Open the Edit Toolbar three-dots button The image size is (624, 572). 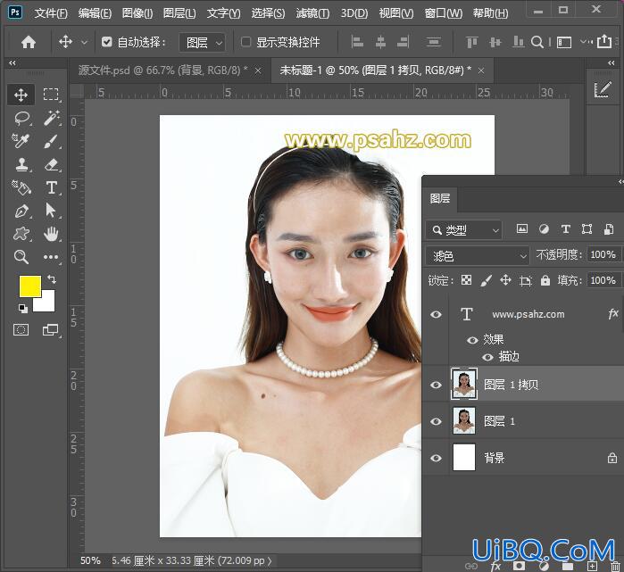click(x=52, y=257)
